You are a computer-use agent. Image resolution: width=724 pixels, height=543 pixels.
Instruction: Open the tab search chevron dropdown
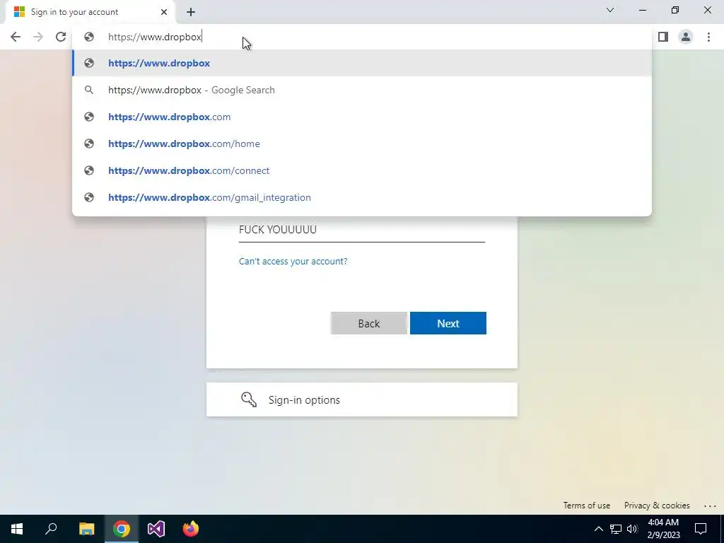point(610,10)
